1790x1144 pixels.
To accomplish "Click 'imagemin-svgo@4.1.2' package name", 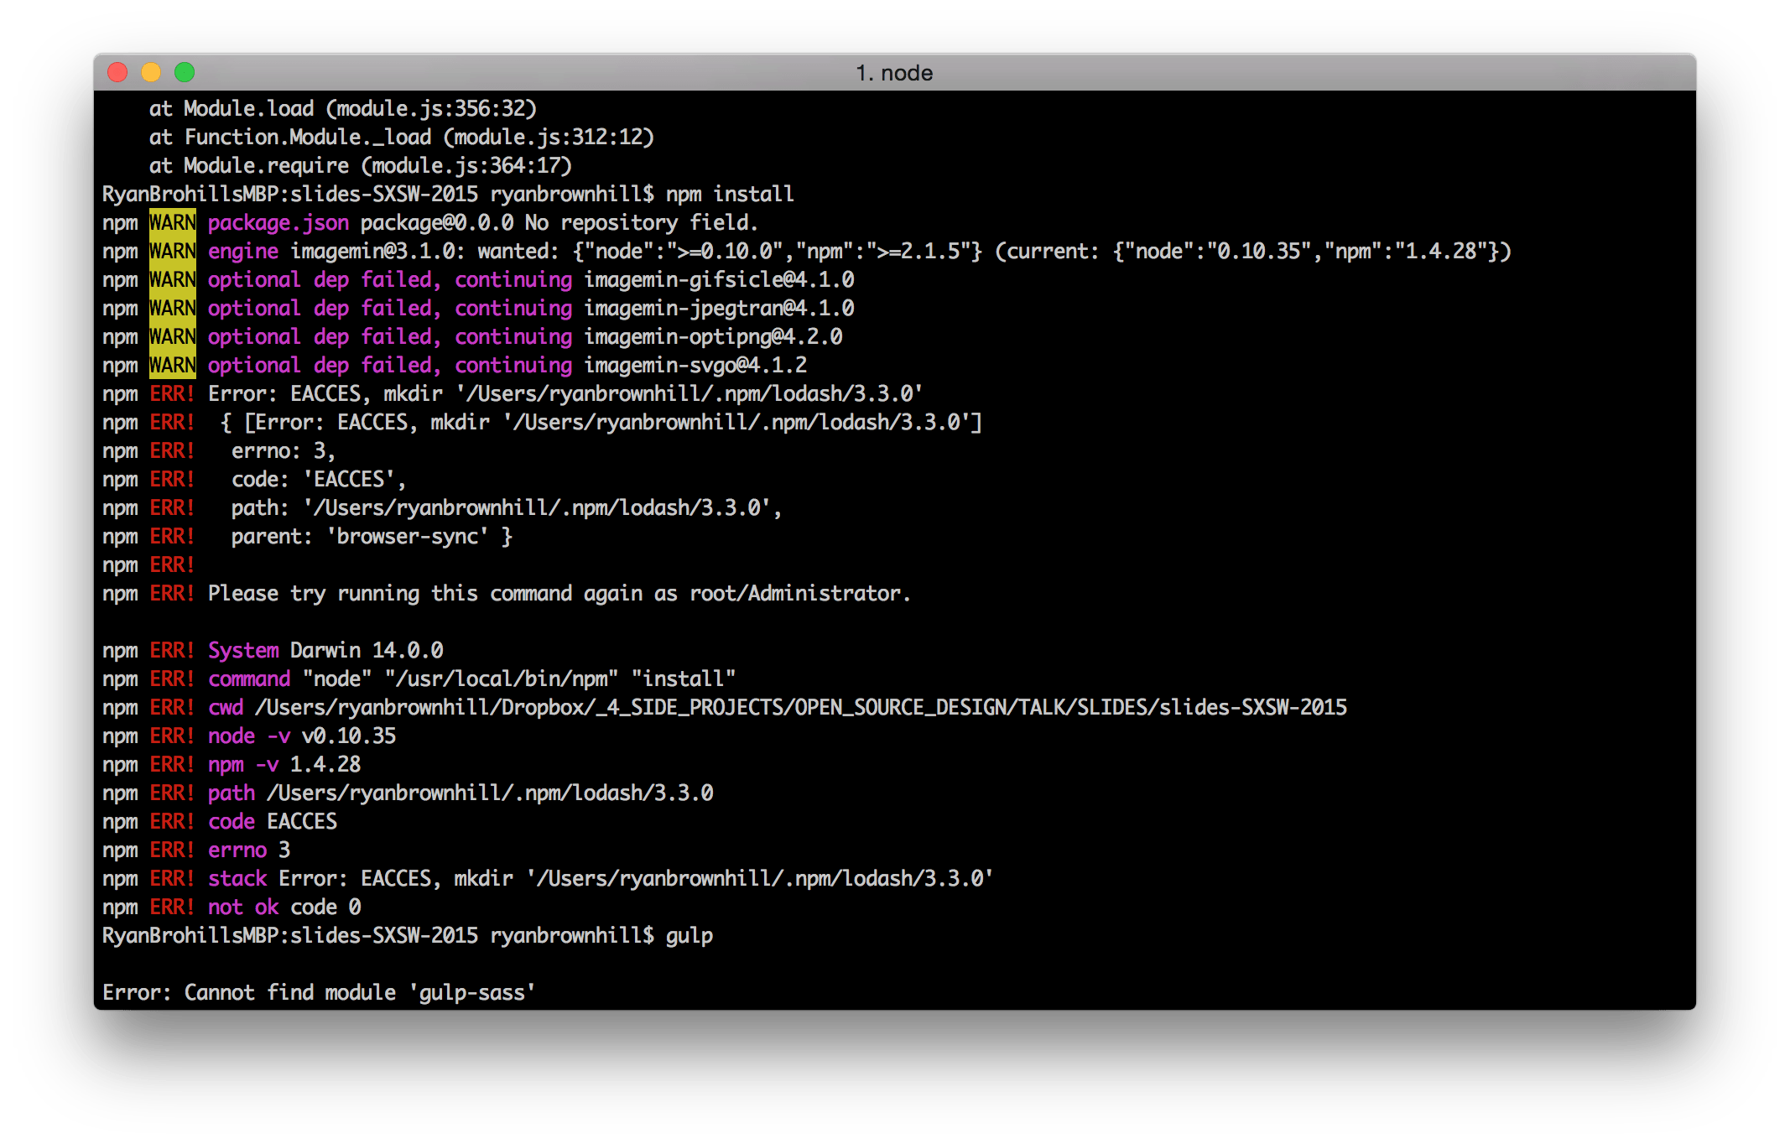I will 695,366.
